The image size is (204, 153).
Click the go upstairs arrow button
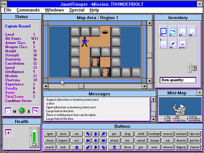(x=77, y=147)
